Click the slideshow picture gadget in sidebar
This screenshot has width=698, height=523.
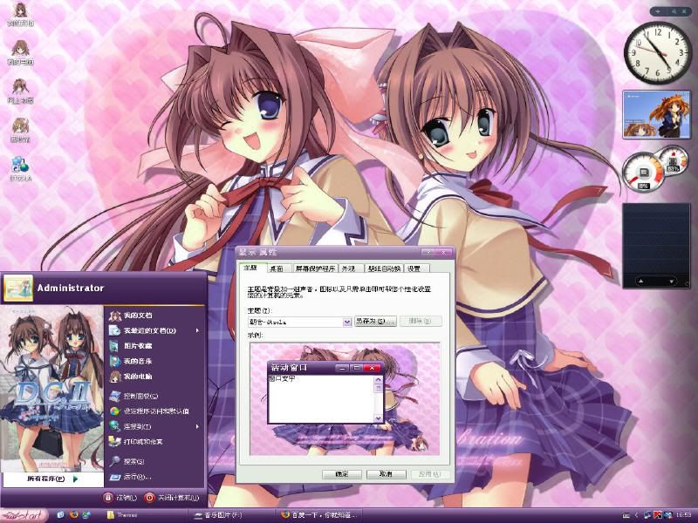[x=656, y=115]
